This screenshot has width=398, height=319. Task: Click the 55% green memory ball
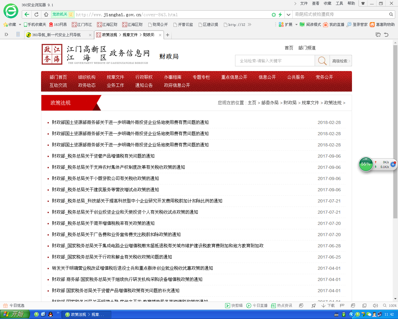tap(366, 164)
